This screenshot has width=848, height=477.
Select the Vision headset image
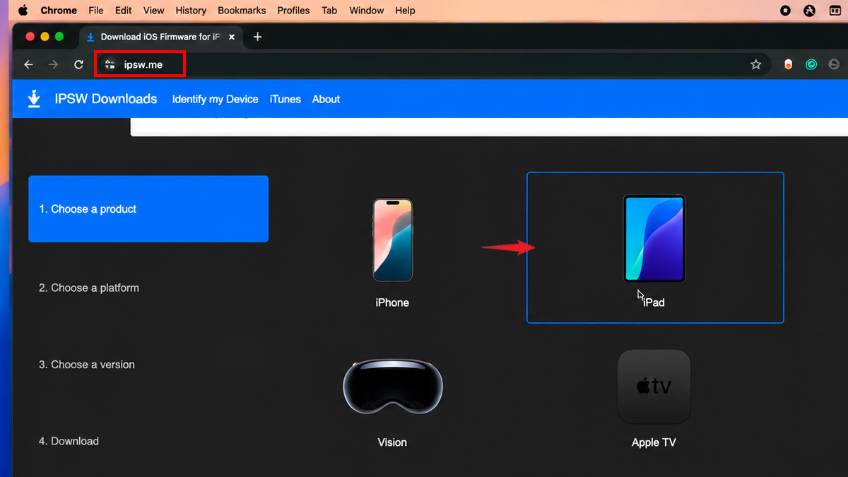coord(393,387)
